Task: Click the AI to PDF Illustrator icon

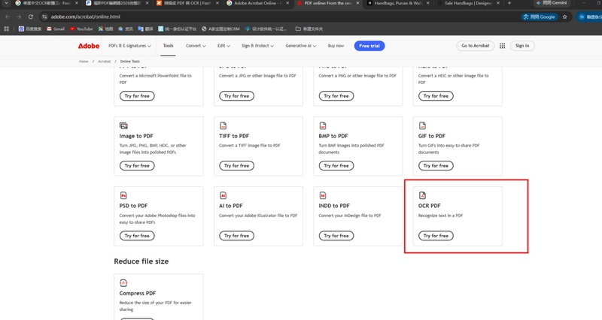Action: 223,195
